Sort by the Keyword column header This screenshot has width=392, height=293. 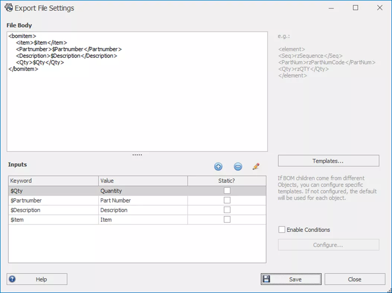pyautogui.click(x=53, y=181)
